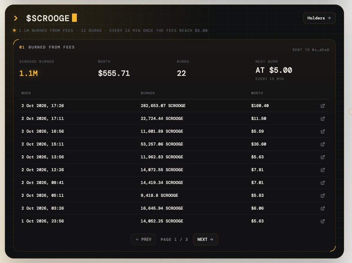Click the 'AT $5.00' next burn value

pos(274,70)
